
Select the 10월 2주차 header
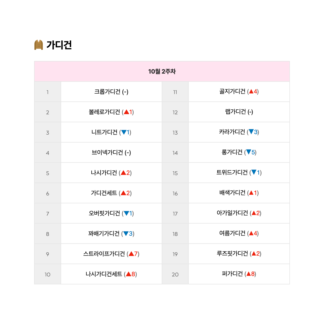162,71
